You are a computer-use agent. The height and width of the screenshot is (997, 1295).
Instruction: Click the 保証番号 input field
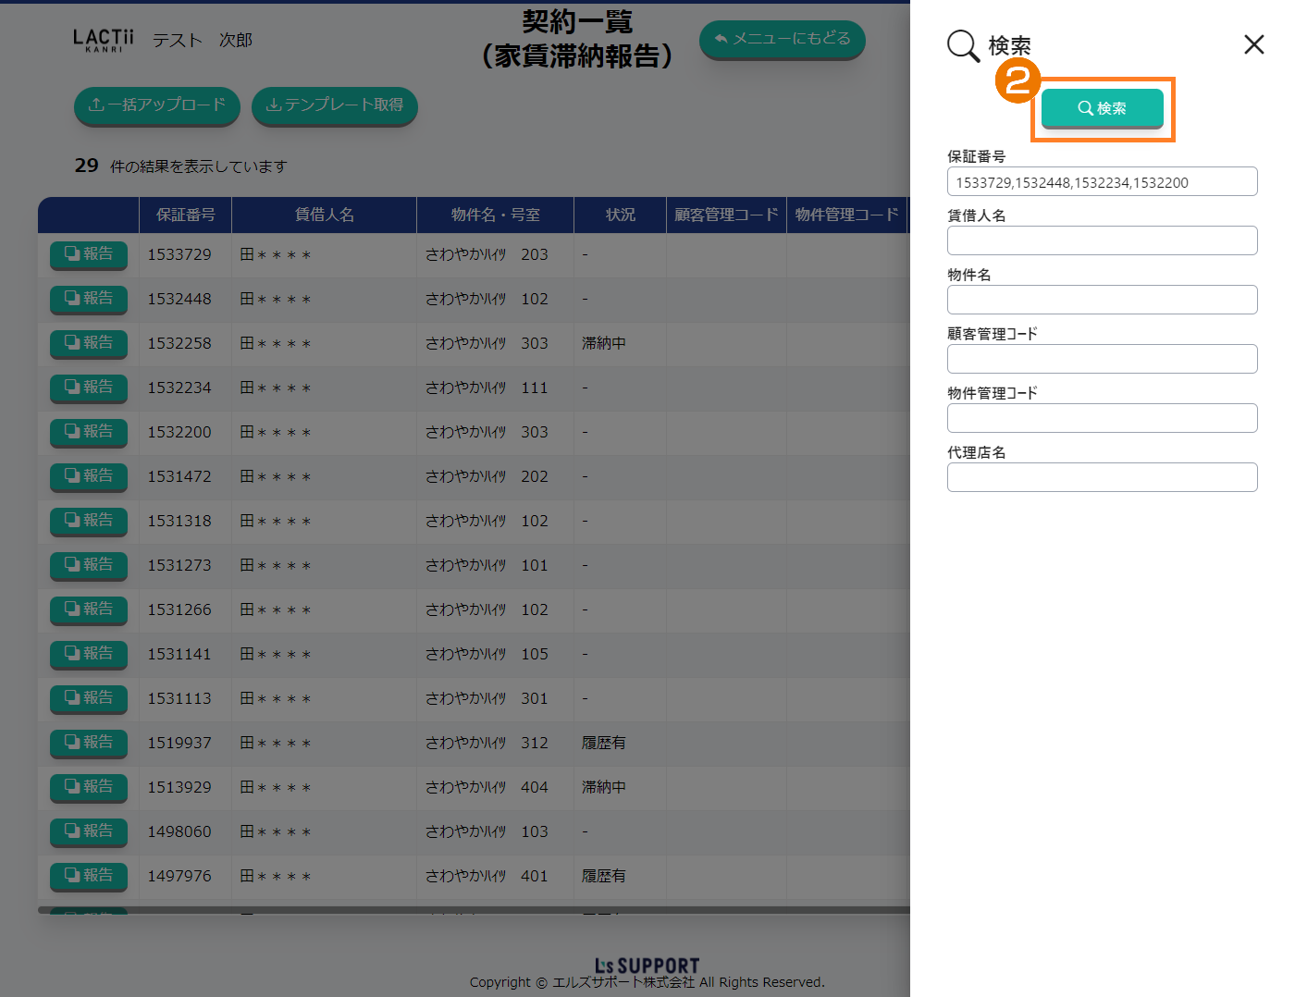point(1102,182)
